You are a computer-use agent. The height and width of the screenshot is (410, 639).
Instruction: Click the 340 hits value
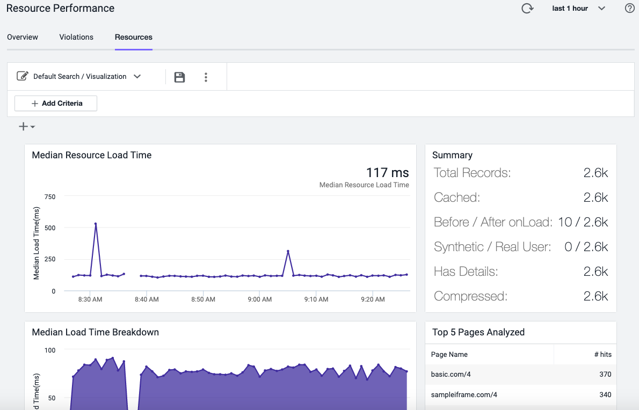[605, 394]
